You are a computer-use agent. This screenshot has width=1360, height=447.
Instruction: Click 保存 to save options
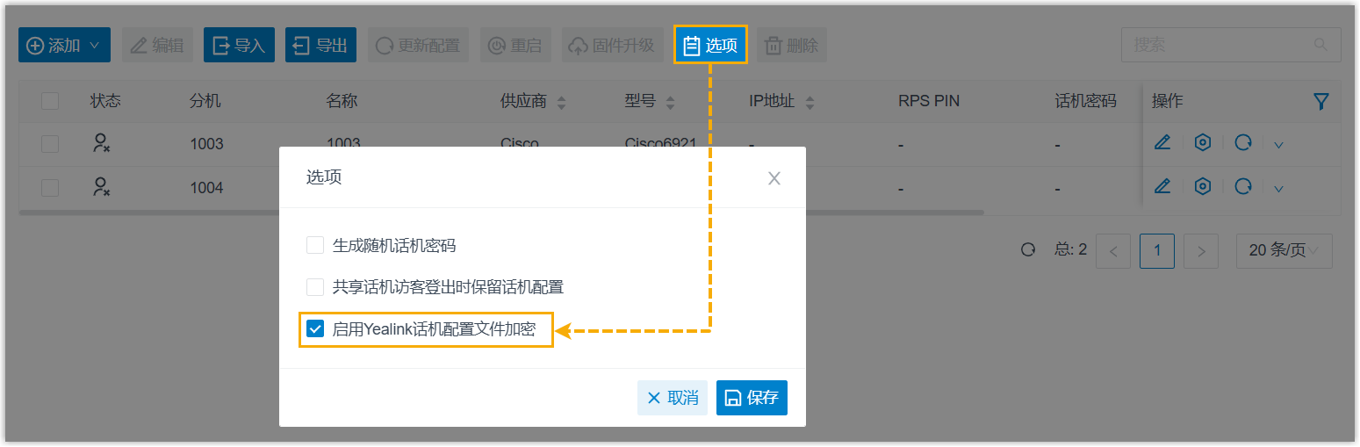(752, 398)
